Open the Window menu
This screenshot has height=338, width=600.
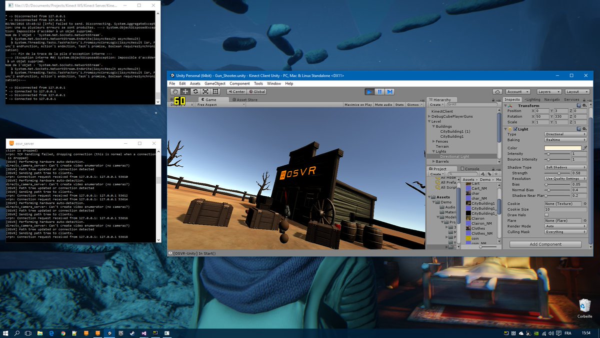click(x=274, y=84)
